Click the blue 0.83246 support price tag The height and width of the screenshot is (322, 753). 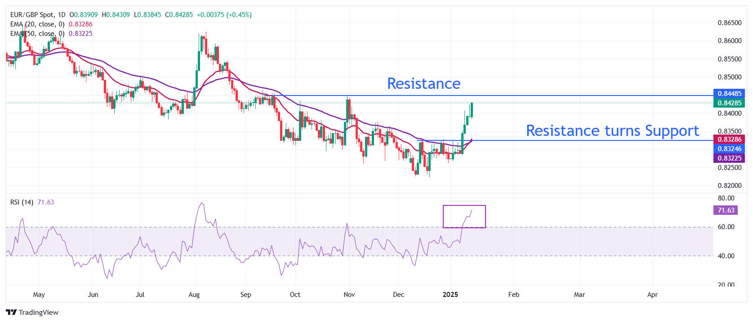tap(729, 149)
